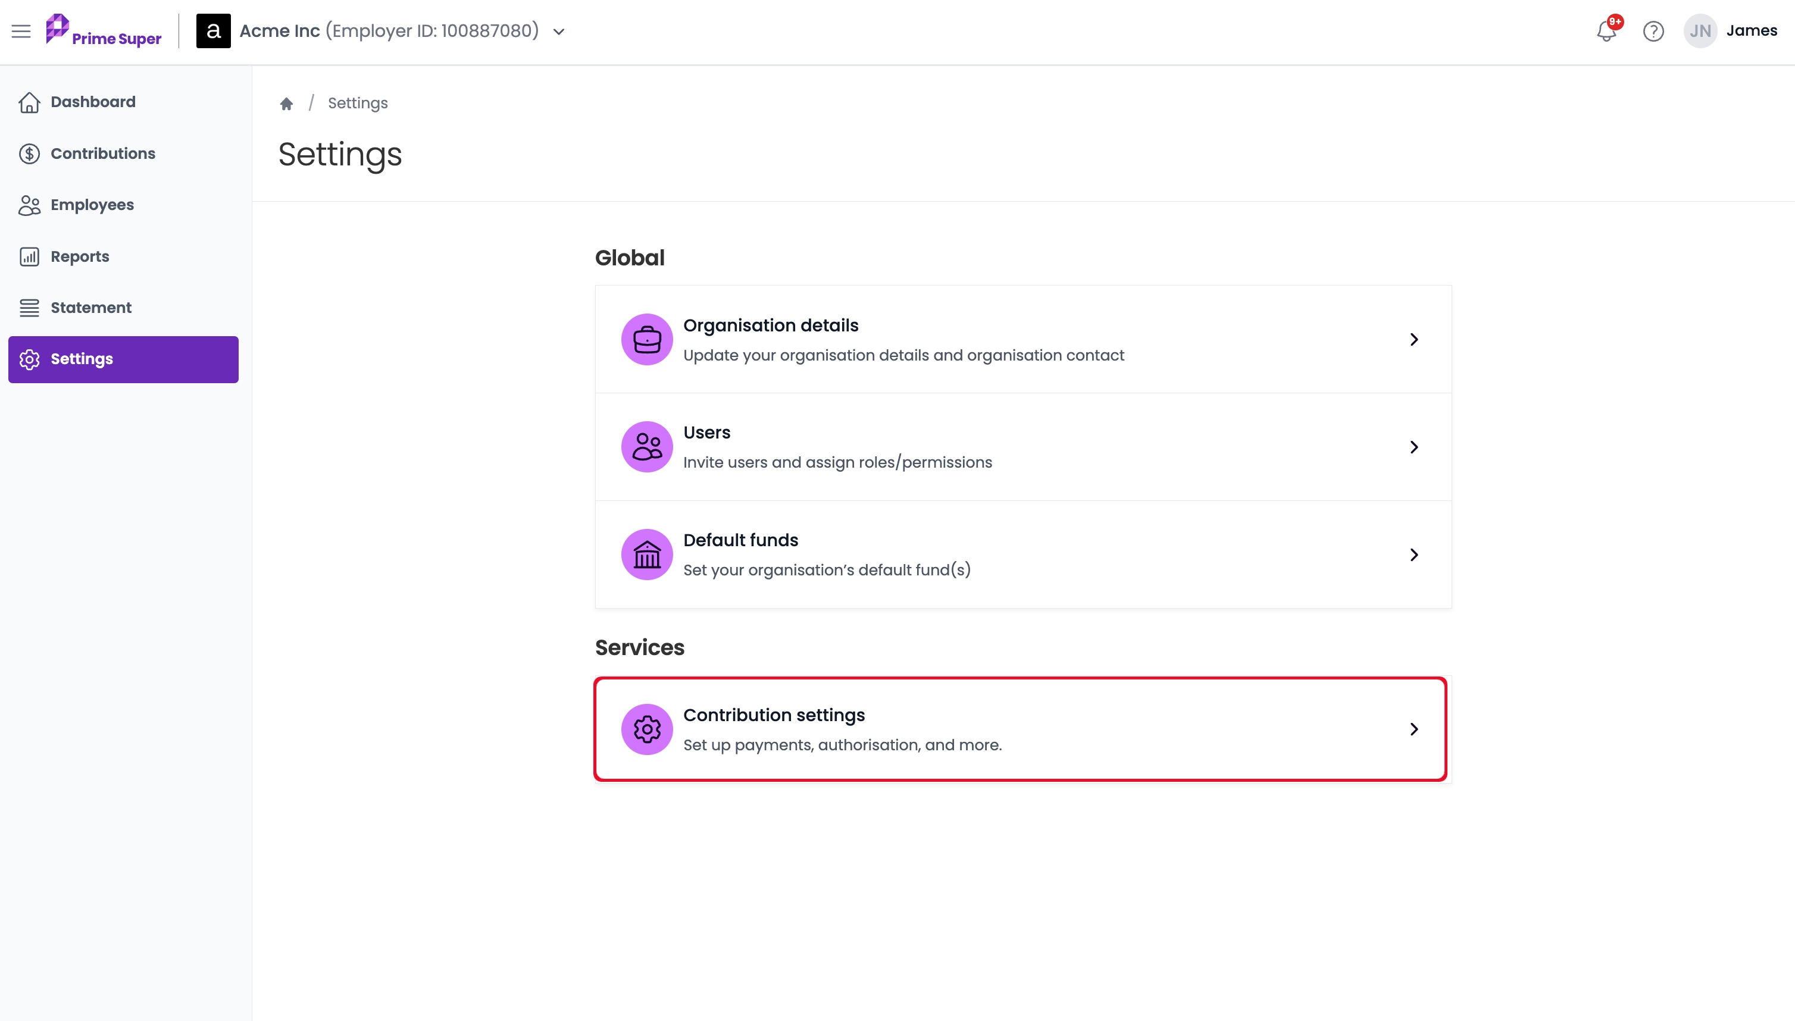Click the notifications bell icon

click(1606, 31)
